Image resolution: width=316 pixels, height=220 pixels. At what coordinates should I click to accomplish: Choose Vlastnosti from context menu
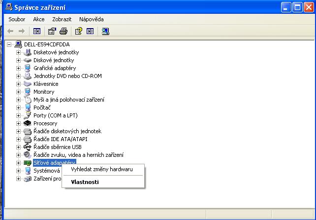[103, 182]
